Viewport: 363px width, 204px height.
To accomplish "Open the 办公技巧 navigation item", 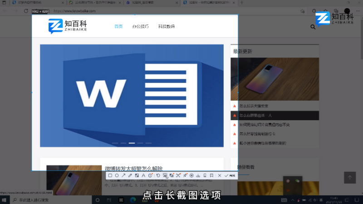I will 140,26.
